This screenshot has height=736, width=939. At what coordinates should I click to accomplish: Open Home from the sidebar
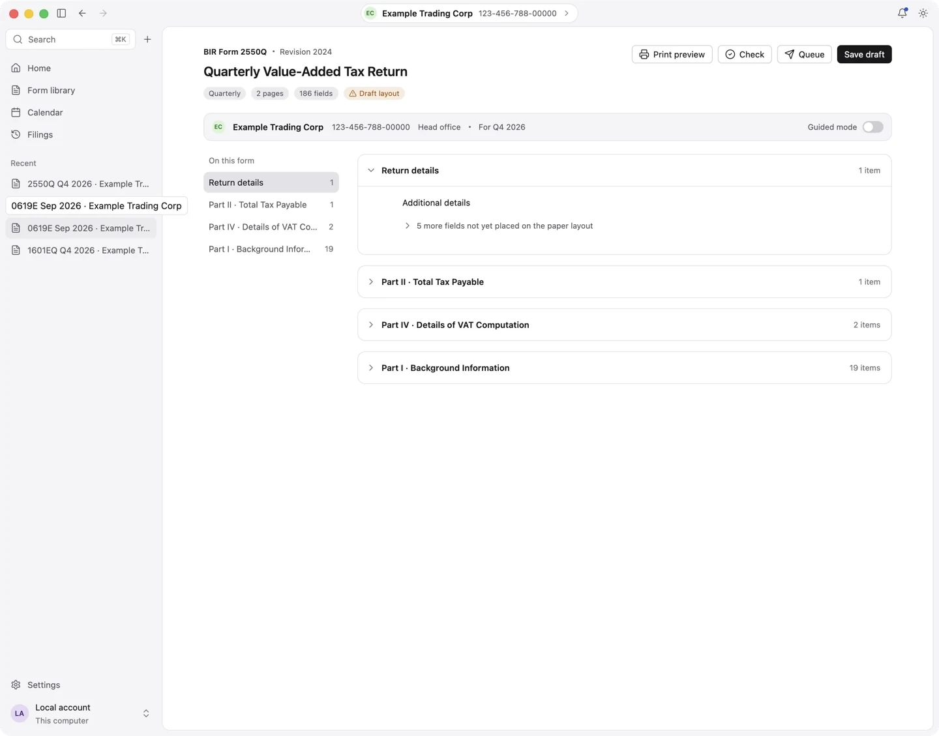tap(81, 68)
